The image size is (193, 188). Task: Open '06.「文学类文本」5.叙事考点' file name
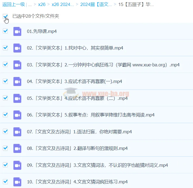coord(91,115)
